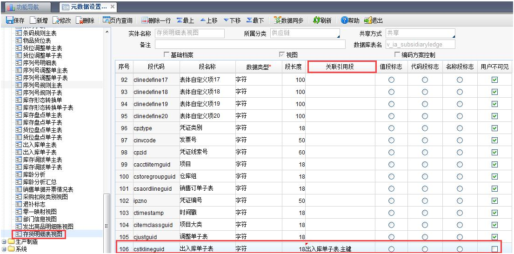Image resolution: width=514 pixels, height=254 pixels.
Task: Open 库存盘点单主表 tree node
Action: [x=42, y=115]
